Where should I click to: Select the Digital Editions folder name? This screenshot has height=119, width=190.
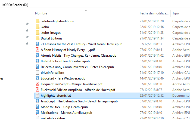[x=51, y=38]
